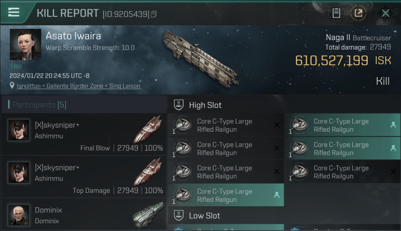
Task: Copy the kill report ID number
Action: (x=154, y=14)
